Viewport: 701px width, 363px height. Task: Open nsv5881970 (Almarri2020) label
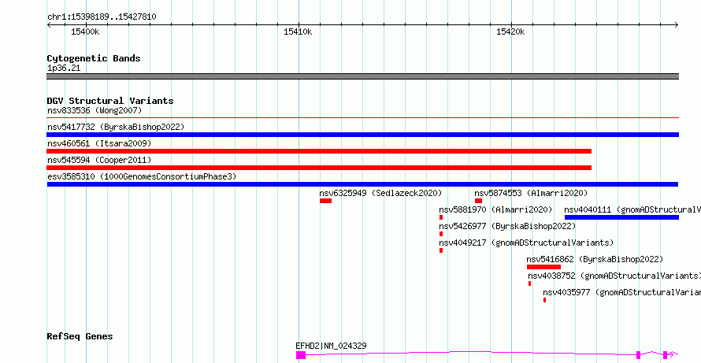click(495, 209)
